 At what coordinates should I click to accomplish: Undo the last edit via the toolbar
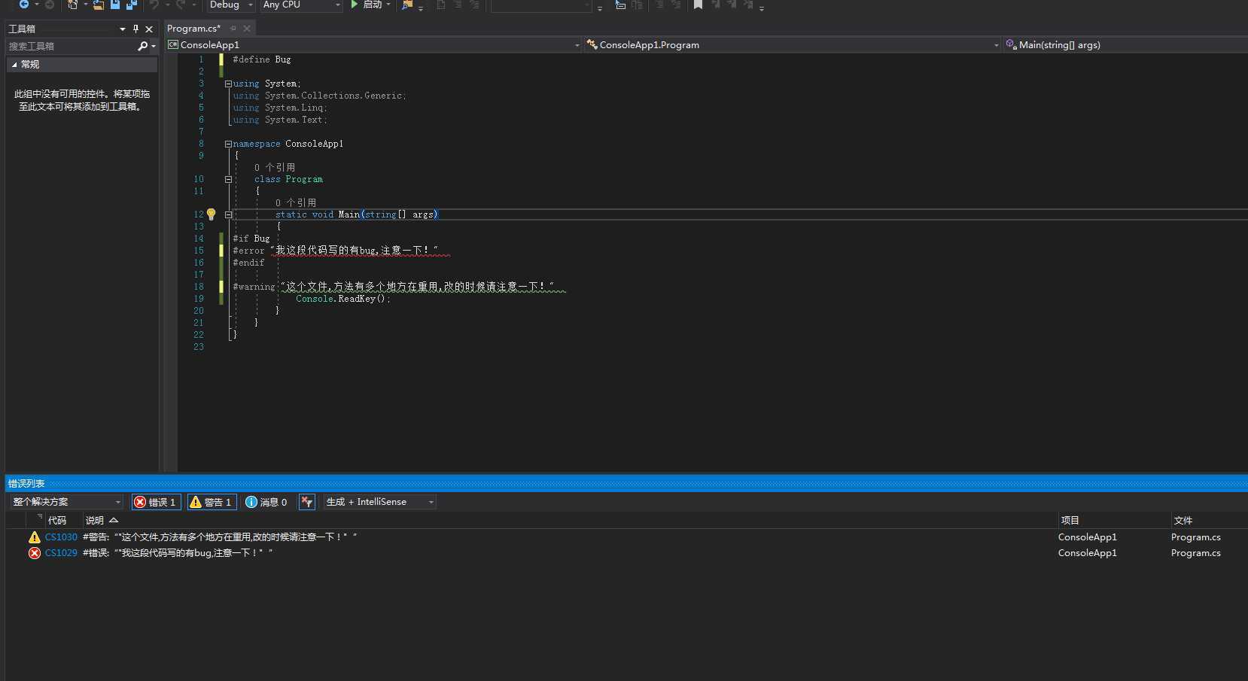click(x=154, y=5)
